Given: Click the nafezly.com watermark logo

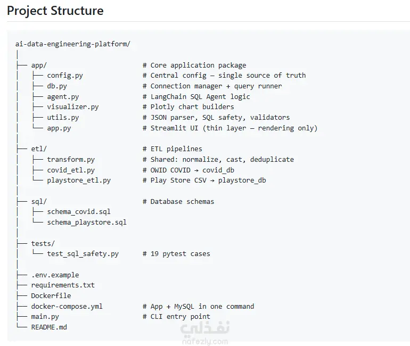Looking at the screenshot, I should [205, 333].
